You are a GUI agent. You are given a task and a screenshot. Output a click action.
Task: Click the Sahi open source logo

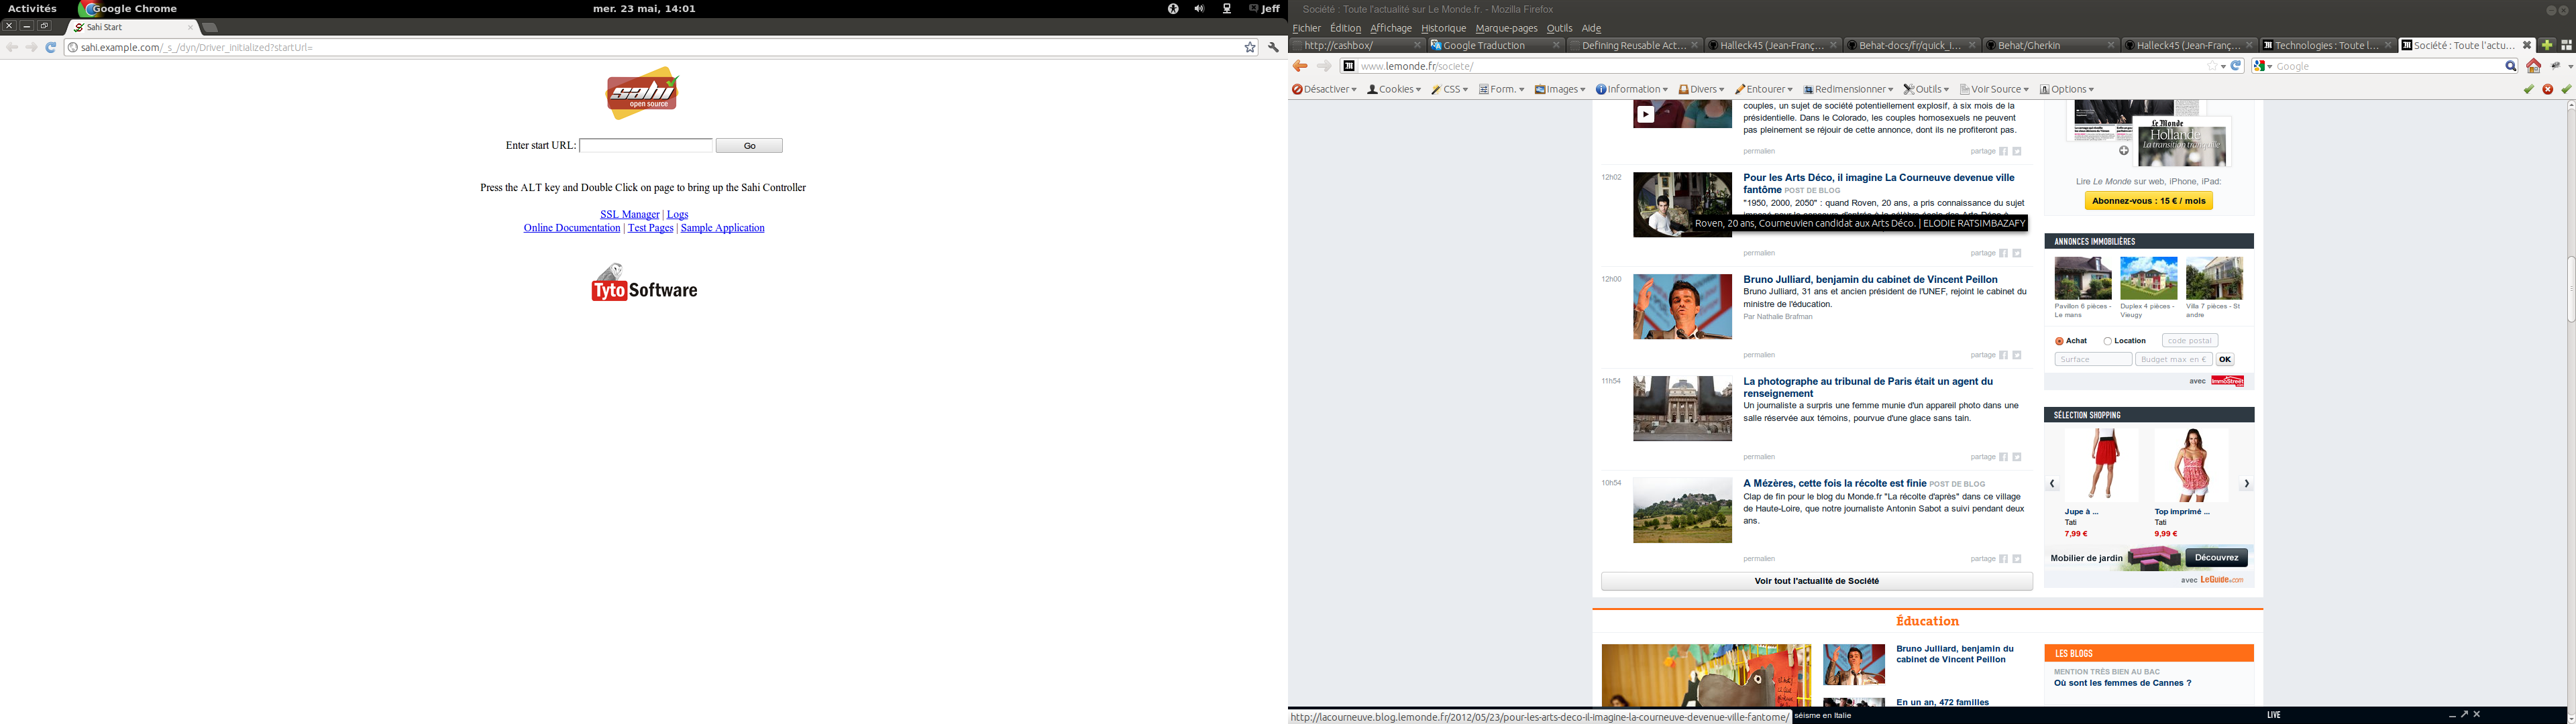point(642,93)
